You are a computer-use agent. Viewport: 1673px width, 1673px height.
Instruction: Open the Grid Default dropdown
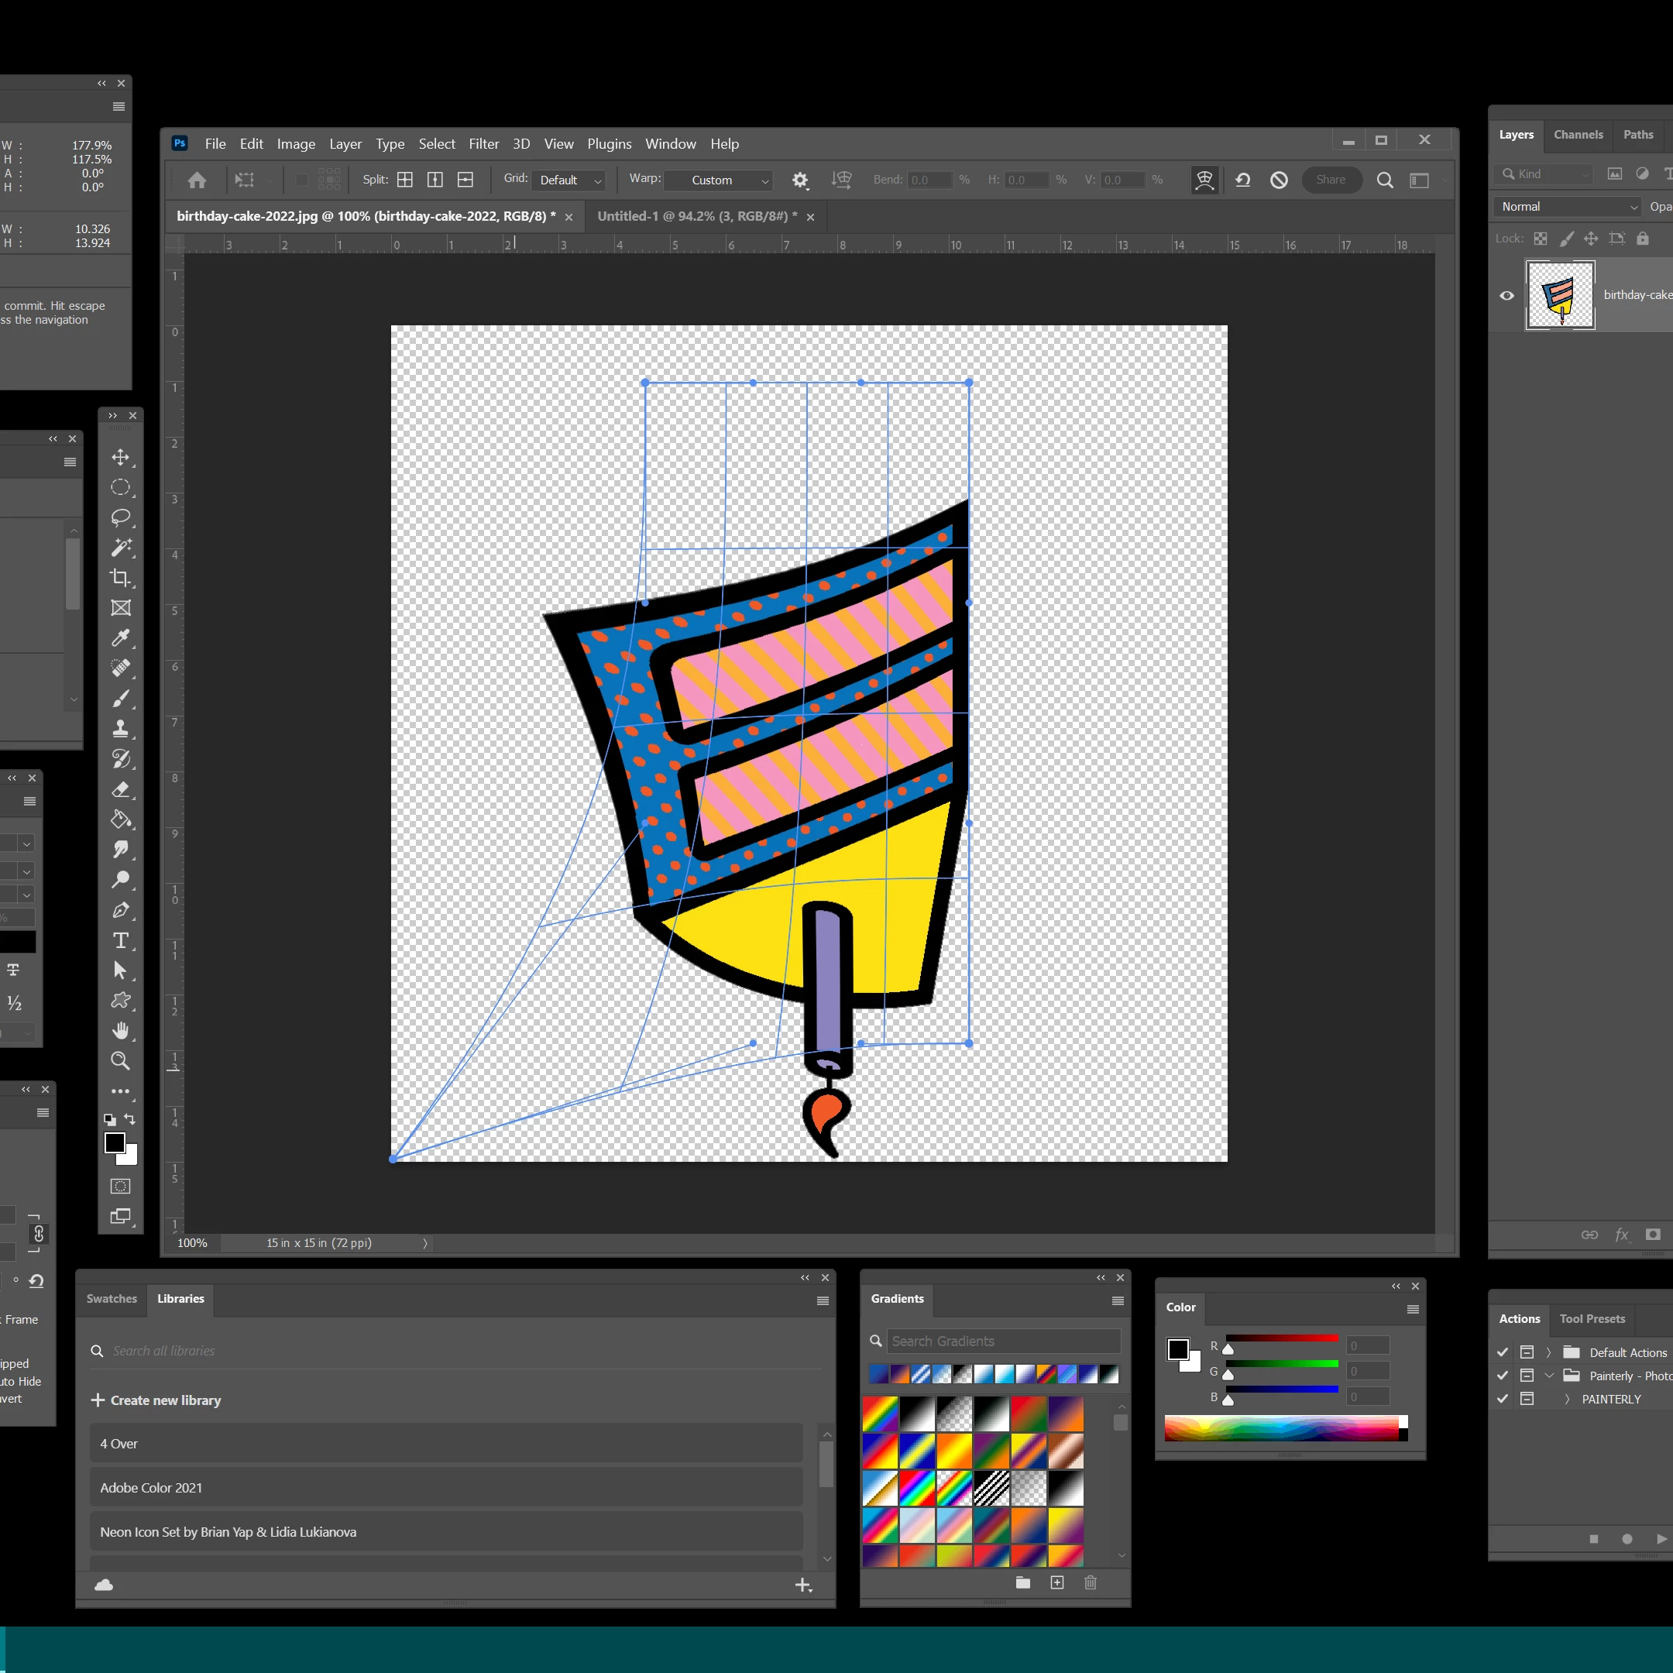click(569, 180)
